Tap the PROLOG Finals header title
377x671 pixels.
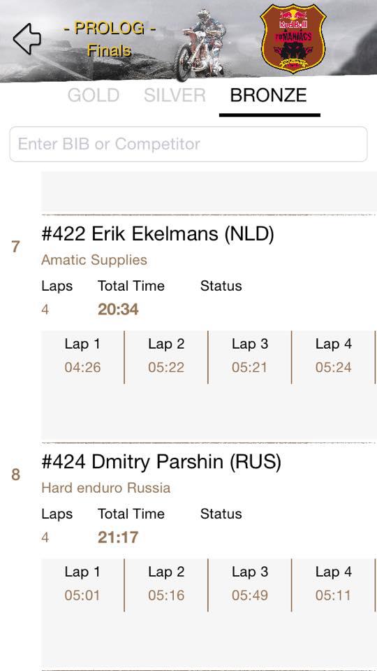coord(110,39)
